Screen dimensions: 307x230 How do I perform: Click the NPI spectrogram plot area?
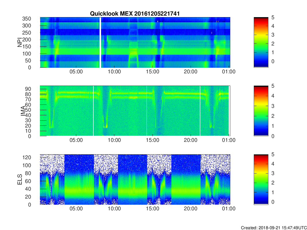click(135, 42)
